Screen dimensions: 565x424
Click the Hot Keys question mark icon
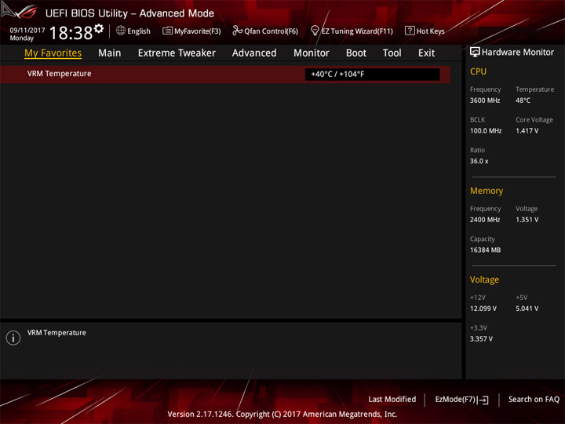[x=410, y=31]
